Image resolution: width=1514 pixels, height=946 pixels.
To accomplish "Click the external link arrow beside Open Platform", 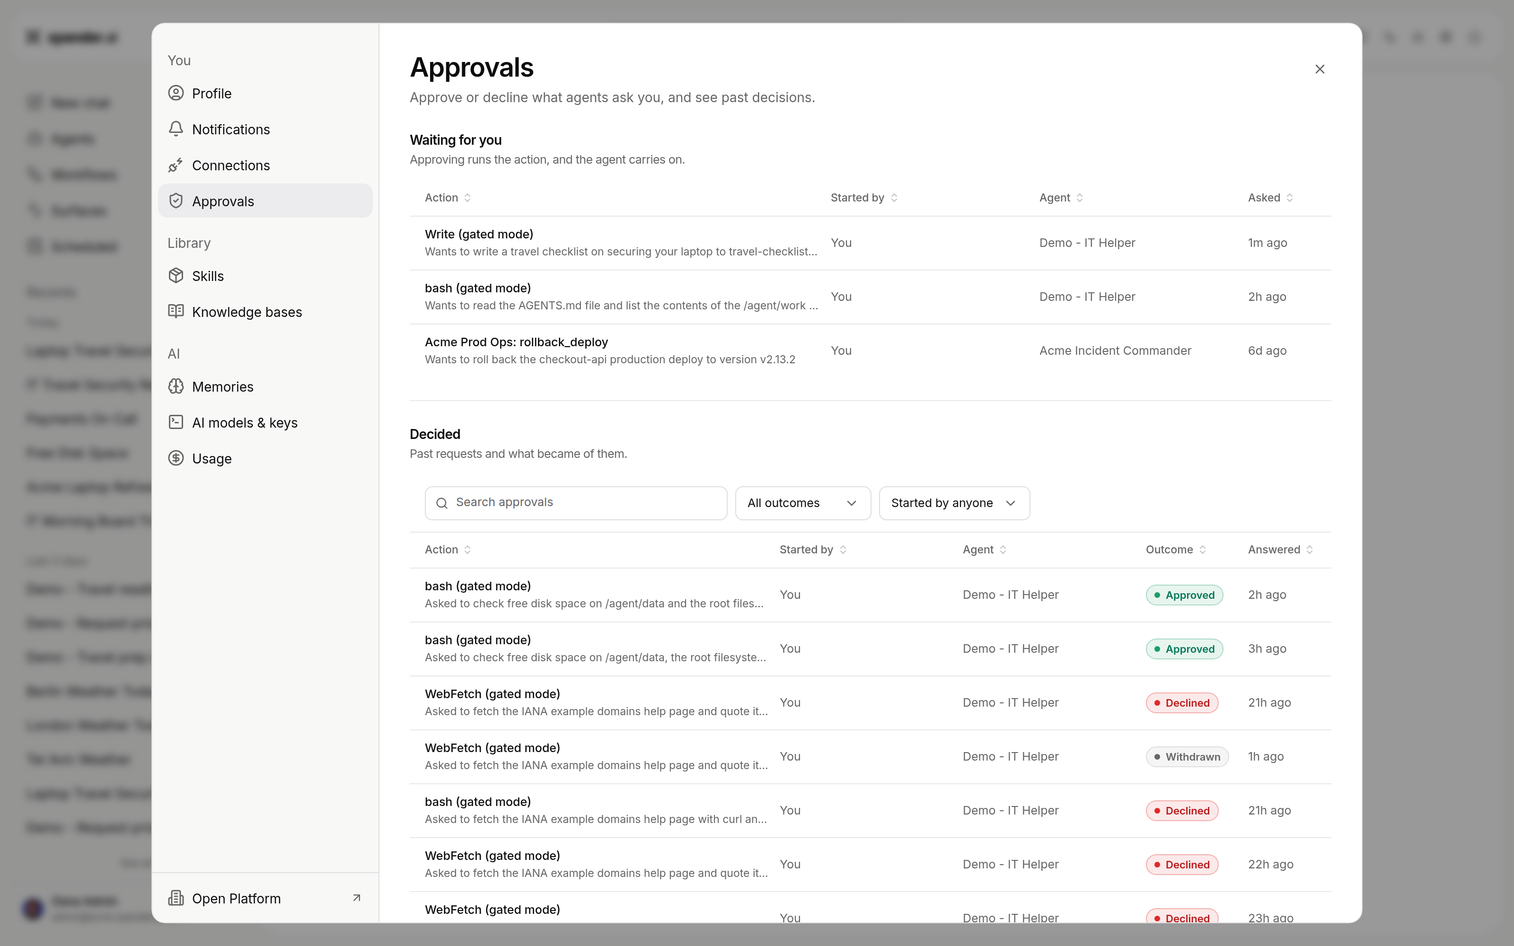I will coord(357,898).
